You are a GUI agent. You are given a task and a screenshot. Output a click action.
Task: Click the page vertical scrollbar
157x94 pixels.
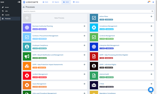pos(156,10)
